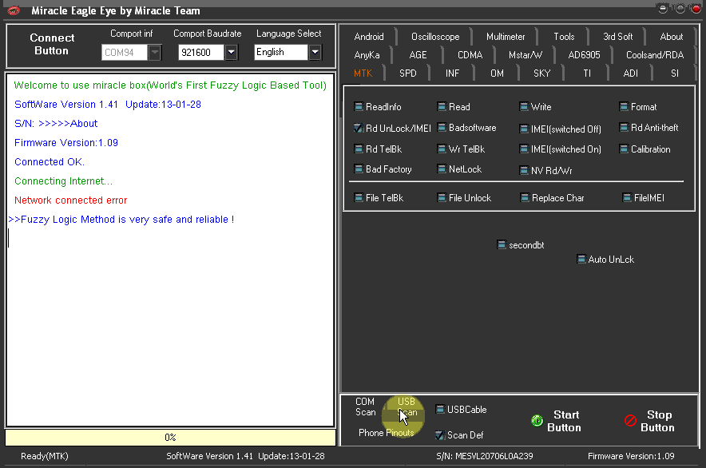Screen dimensions: 706x468
Task: Select the ReadInfo option
Action: pos(377,107)
